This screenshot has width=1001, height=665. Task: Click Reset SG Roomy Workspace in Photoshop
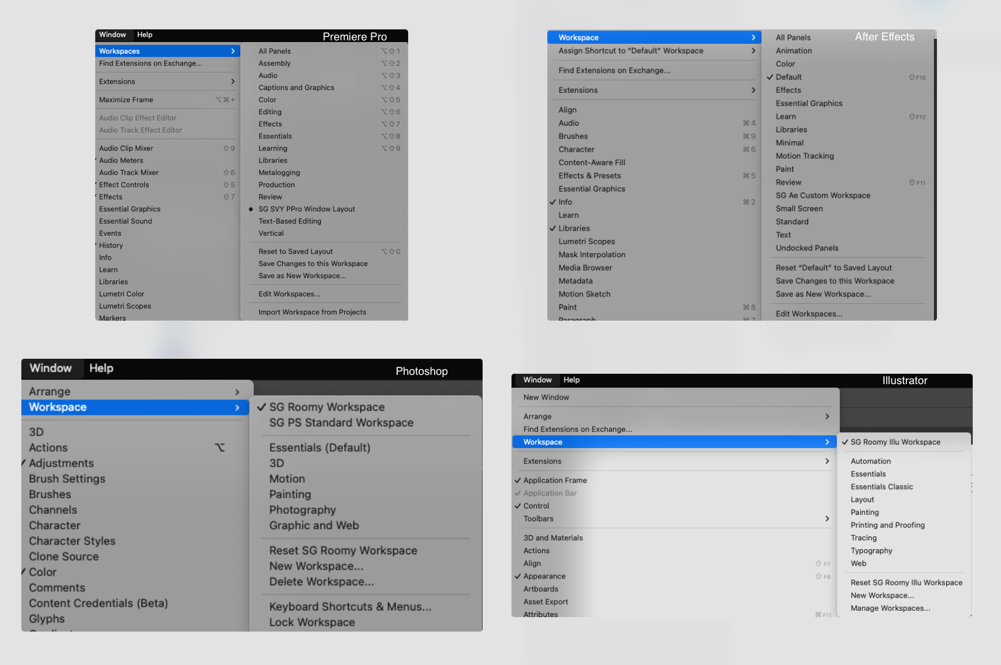pos(343,550)
